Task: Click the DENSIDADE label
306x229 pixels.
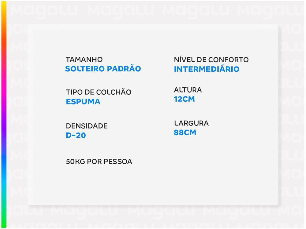Action: (x=87, y=126)
